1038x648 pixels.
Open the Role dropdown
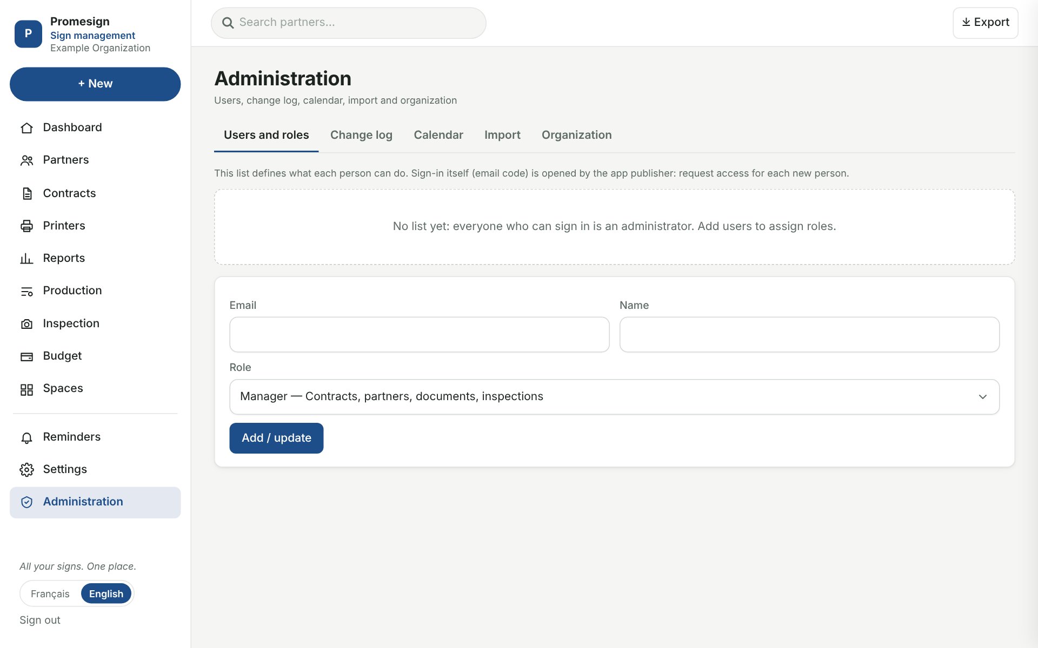(614, 397)
